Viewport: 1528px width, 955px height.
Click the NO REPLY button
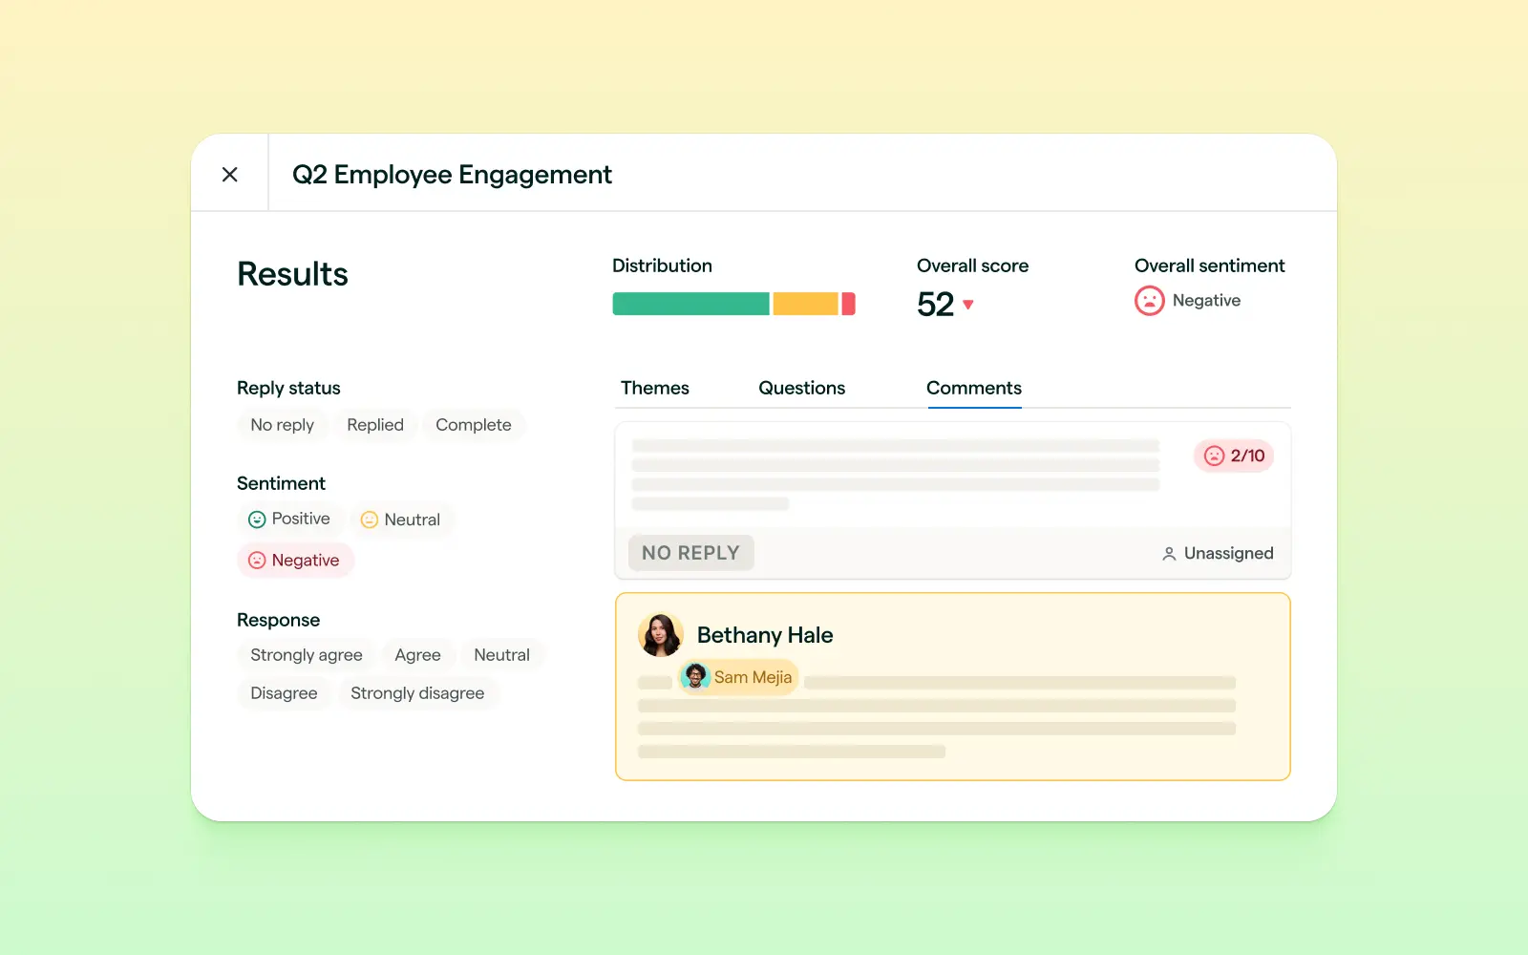690,552
